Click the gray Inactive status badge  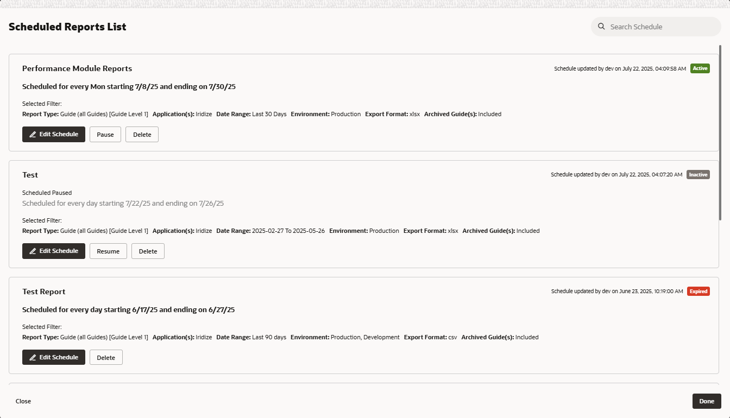698,175
